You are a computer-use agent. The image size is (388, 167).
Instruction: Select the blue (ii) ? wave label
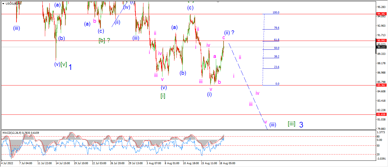pyautogui.click(x=229, y=32)
